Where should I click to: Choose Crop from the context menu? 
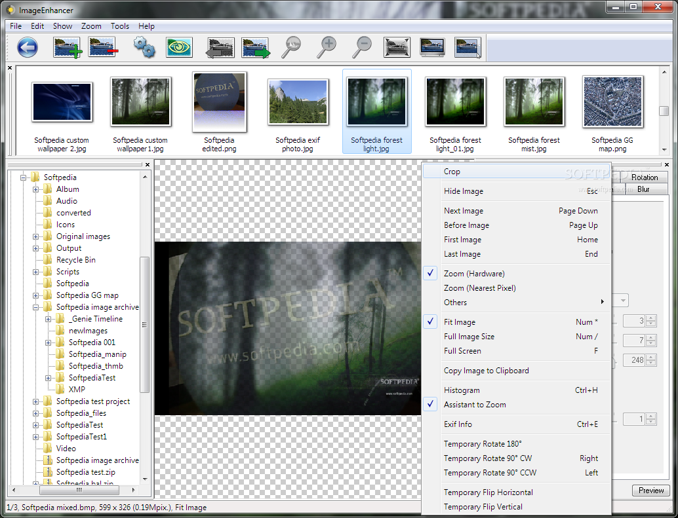click(516, 172)
